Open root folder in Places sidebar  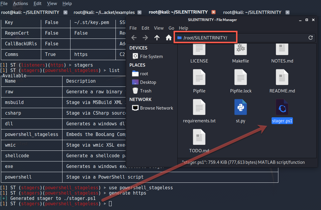click(140, 74)
